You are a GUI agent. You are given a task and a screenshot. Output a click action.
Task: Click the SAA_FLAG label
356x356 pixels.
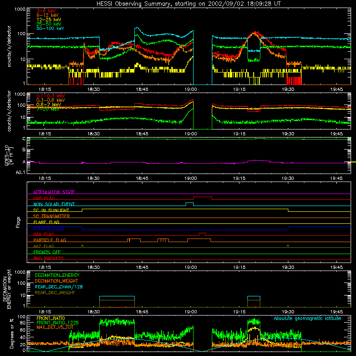[44, 234]
